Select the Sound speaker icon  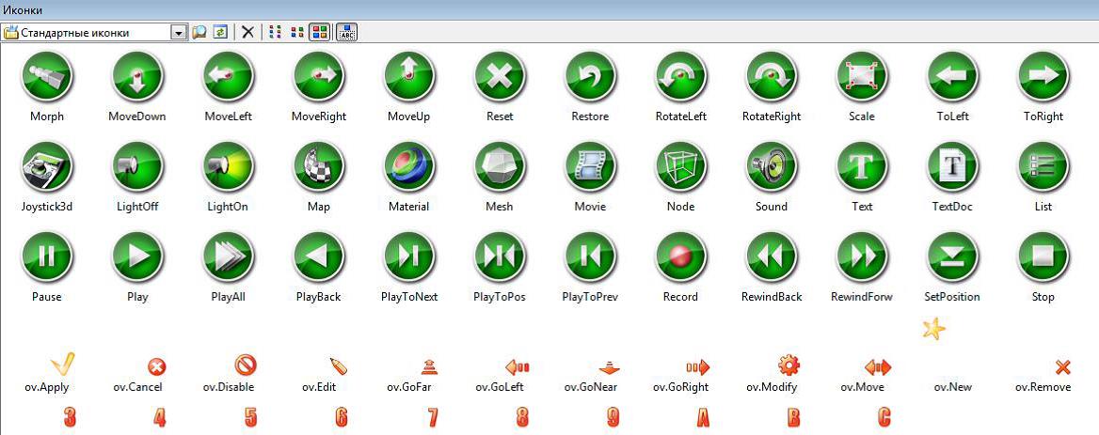point(772,167)
